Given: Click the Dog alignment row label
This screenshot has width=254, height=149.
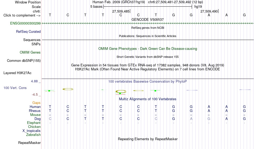Looking at the screenshot, I should (x=37, y=119).
